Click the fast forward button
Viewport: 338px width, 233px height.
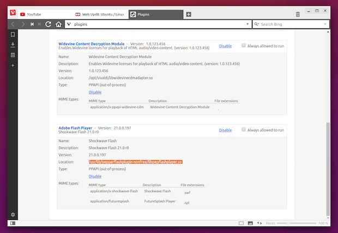(x=39, y=24)
